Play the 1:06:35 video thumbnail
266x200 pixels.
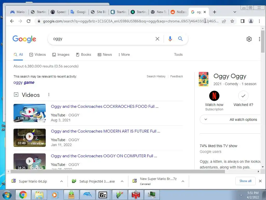tap(30, 113)
